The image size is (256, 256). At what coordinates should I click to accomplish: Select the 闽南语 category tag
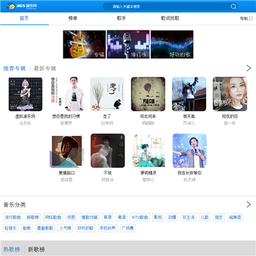point(235,217)
